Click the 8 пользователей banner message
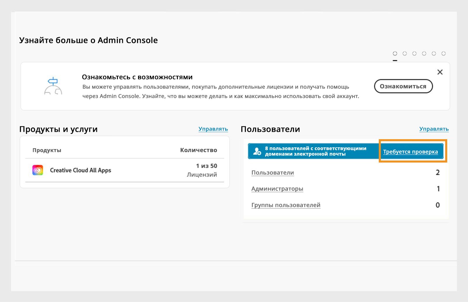The width and height of the screenshot is (468, 302). pos(316,151)
